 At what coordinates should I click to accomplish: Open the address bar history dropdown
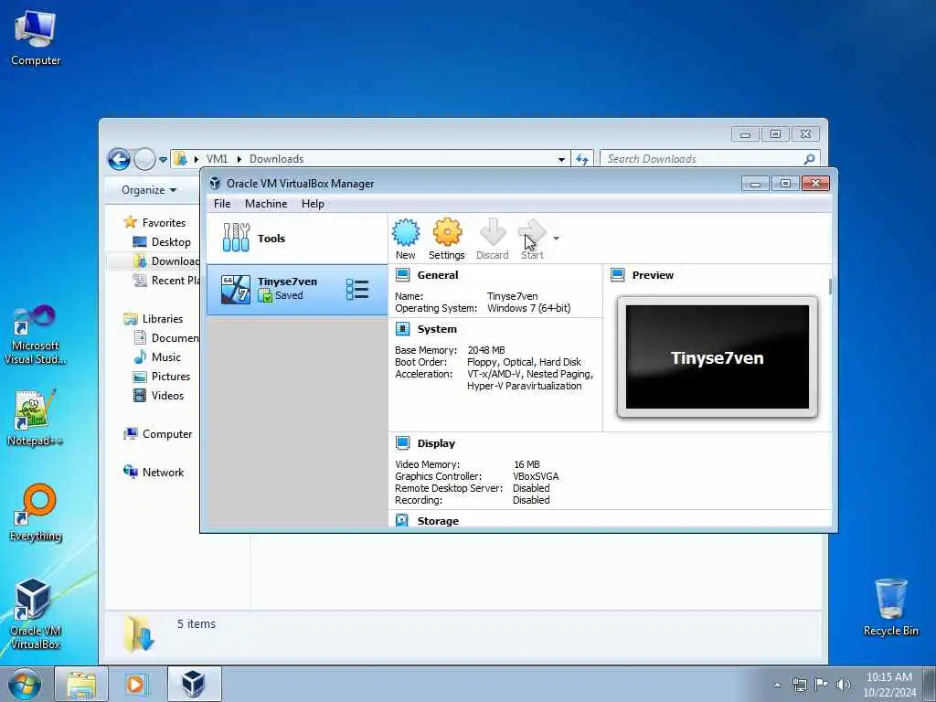(561, 159)
